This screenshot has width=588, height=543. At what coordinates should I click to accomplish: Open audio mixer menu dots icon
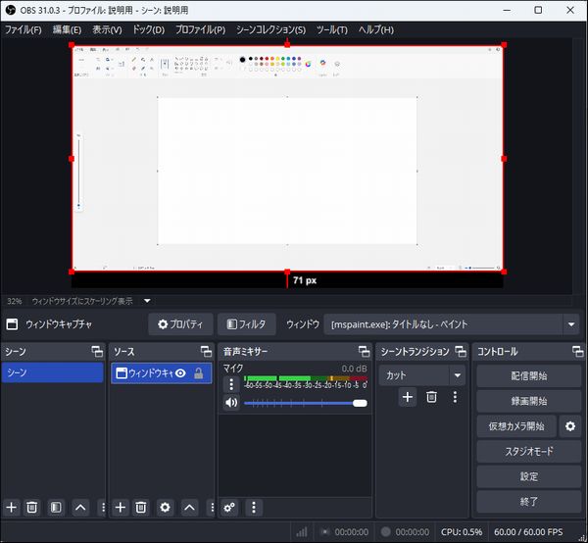254,508
